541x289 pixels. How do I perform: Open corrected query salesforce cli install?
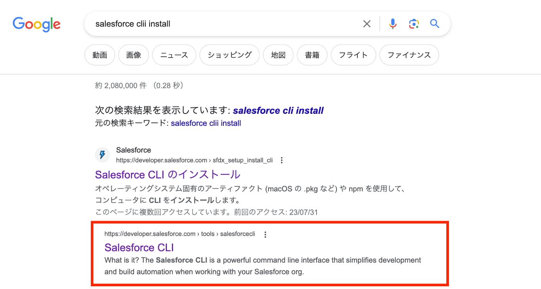278,111
